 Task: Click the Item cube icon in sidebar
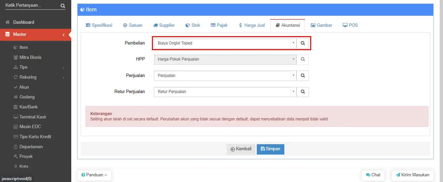coord(15,48)
